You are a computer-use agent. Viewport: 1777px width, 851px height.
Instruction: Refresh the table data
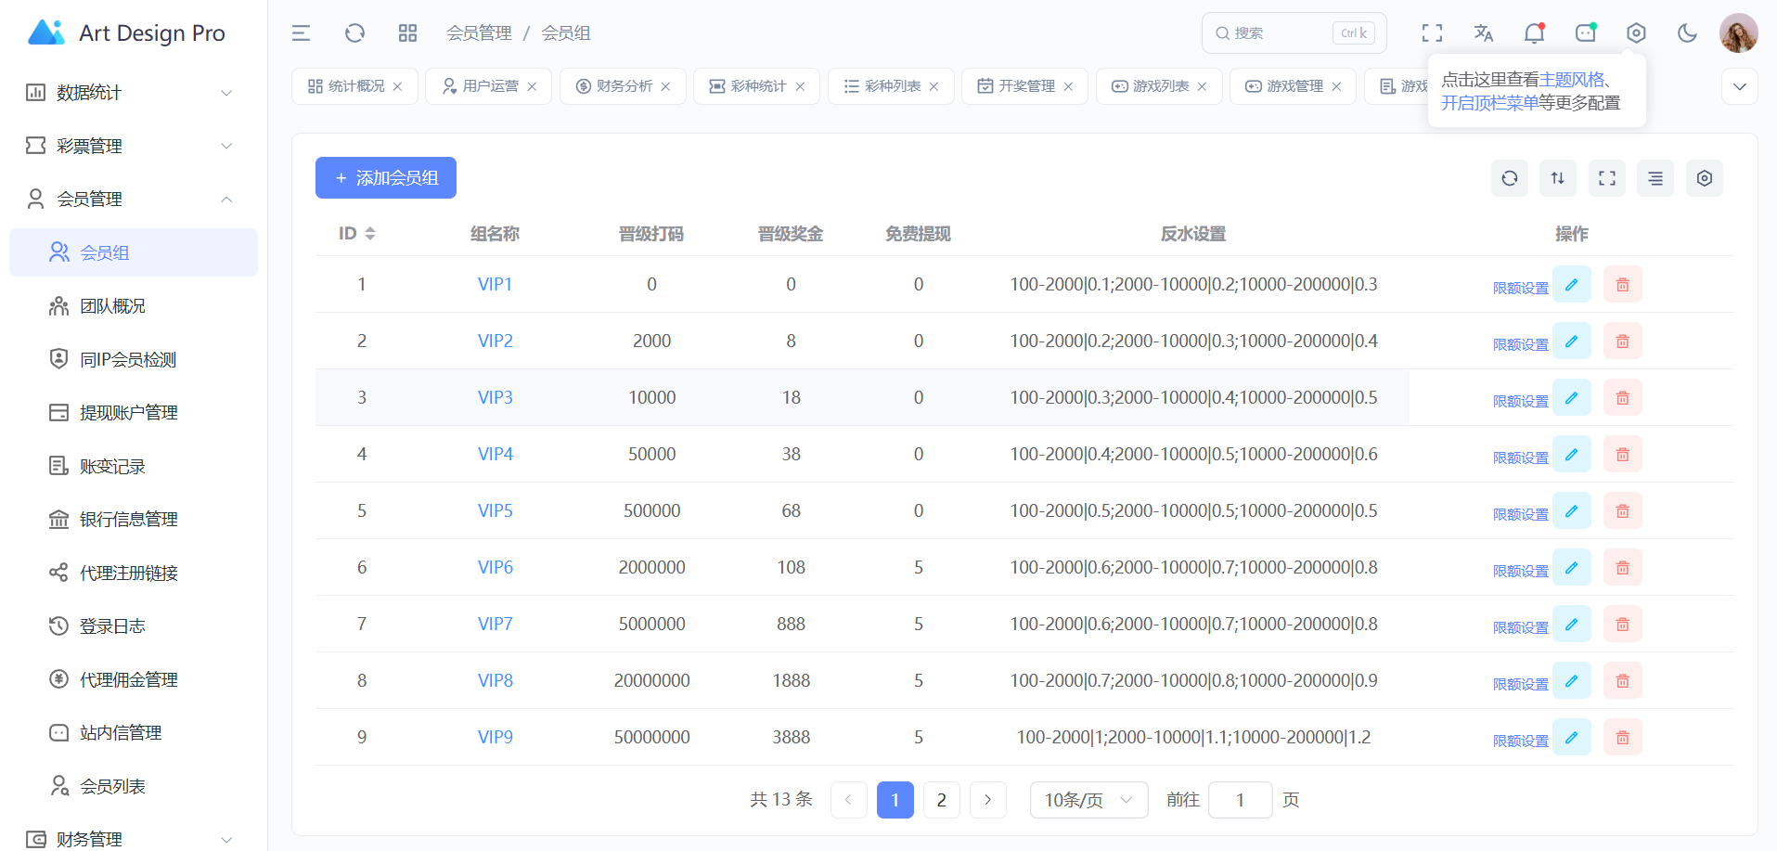click(1509, 178)
